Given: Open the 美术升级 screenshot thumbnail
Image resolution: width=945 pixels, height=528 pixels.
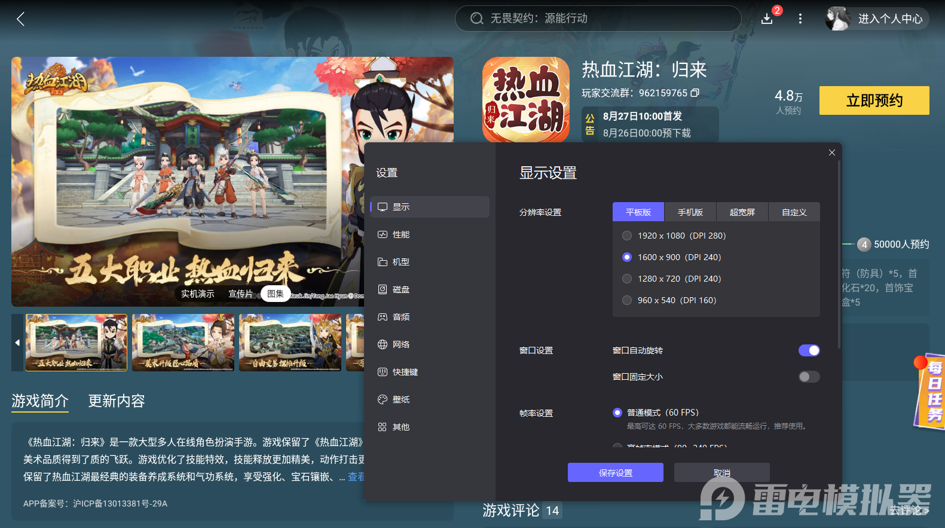Looking at the screenshot, I should click(183, 343).
